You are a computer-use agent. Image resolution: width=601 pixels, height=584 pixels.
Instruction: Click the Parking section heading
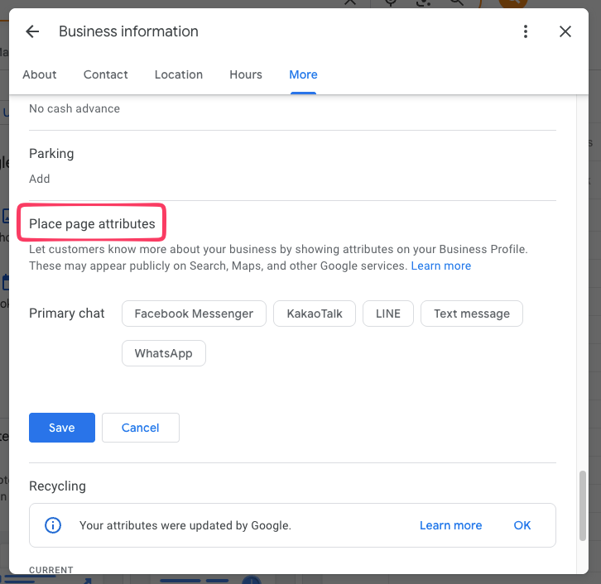[x=51, y=154]
